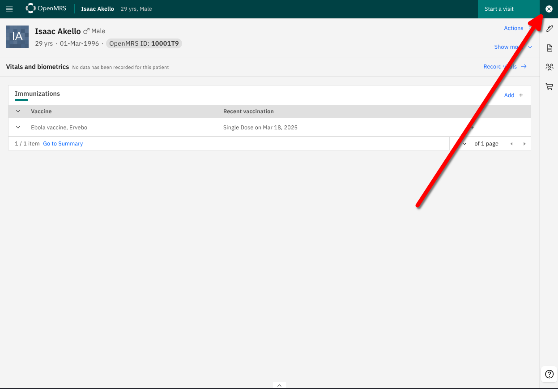Open the clinical forms document icon
Screen dimensions: 558x389
(x=549, y=48)
